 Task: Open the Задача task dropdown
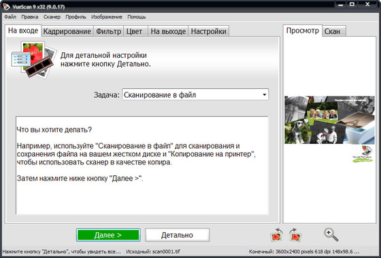pos(195,94)
